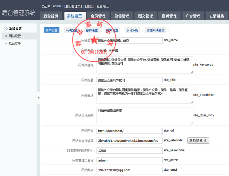Open the 添加系统变量 sub-tab

[x=155, y=30]
